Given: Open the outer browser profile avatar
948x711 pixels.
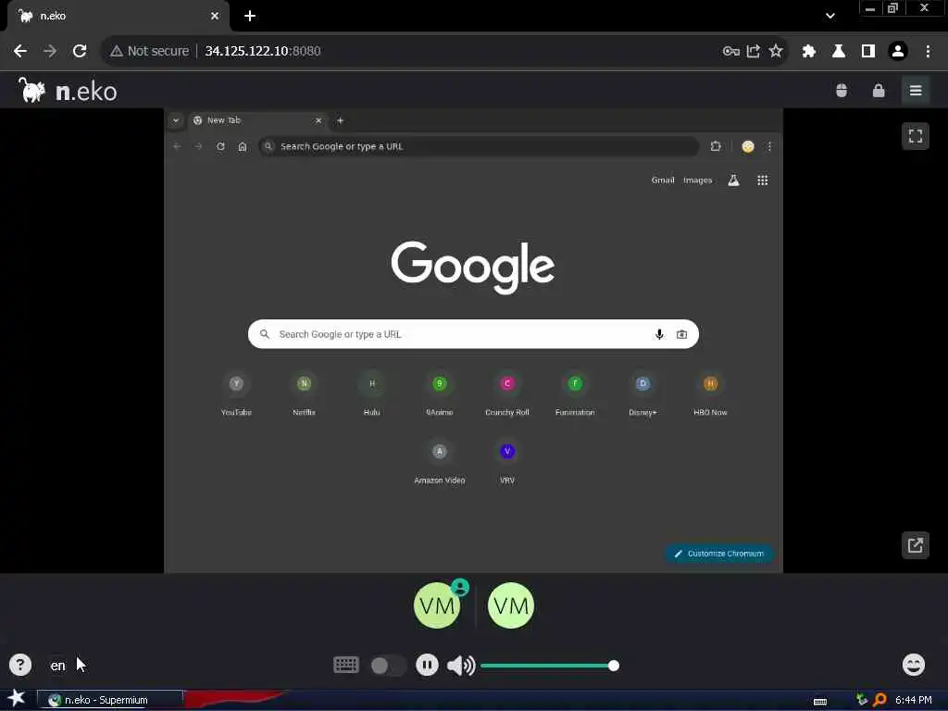Looking at the screenshot, I should tap(898, 51).
